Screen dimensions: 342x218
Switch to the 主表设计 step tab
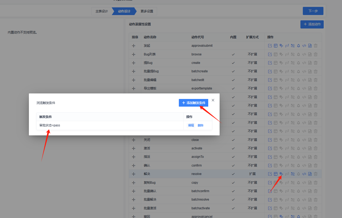pos(102,11)
